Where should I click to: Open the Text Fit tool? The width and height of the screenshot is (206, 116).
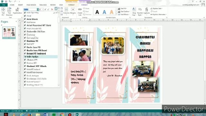point(3,12)
